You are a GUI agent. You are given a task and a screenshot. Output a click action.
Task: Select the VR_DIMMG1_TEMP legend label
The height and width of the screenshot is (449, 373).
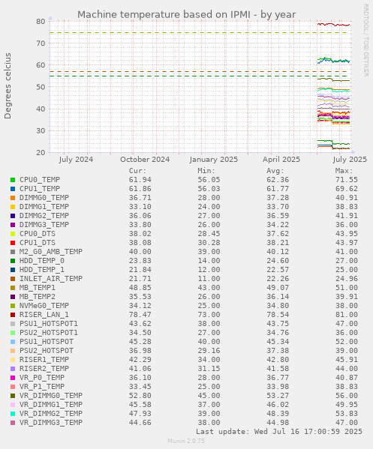coord(51,404)
